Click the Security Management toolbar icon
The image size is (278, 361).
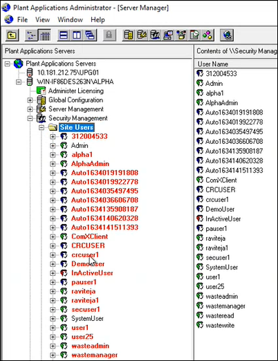155,35
